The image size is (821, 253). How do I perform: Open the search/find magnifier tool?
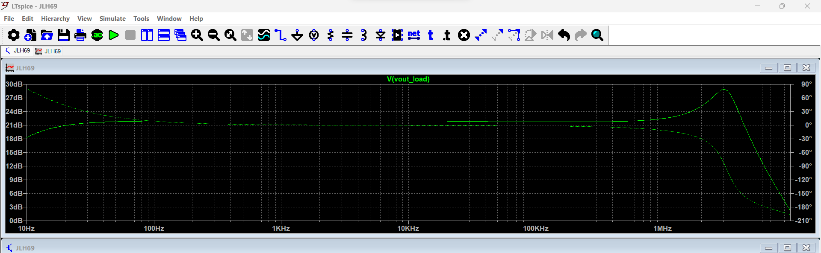pos(597,35)
